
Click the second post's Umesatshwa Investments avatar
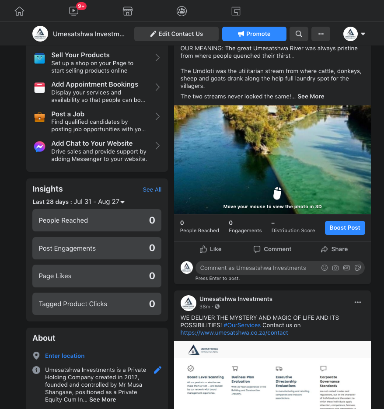(x=189, y=303)
